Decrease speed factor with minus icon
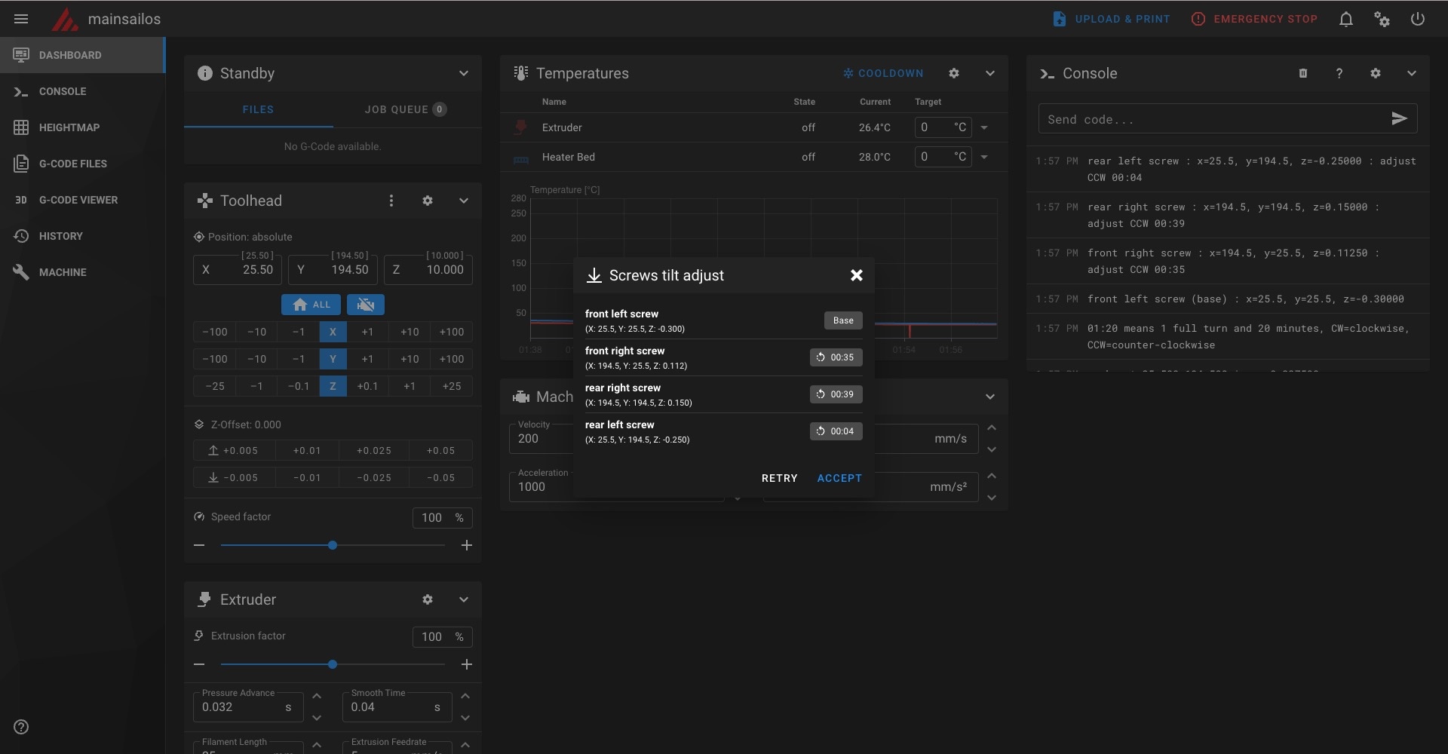Screen dimensions: 1448x754 (199, 545)
